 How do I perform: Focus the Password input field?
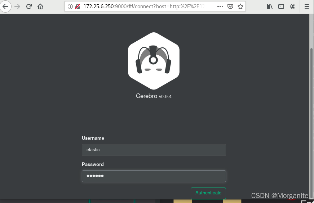tap(154, 176)
